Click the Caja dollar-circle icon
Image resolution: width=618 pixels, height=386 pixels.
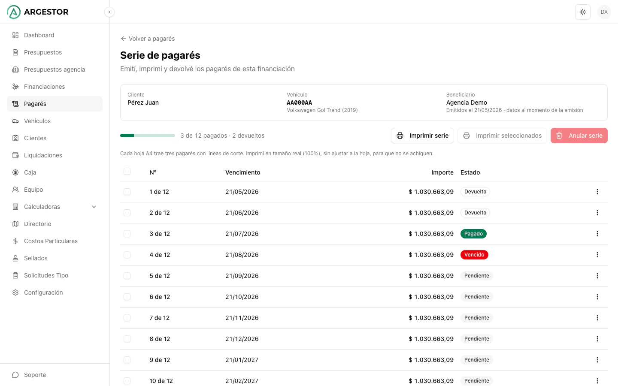(x=15, y=172)
